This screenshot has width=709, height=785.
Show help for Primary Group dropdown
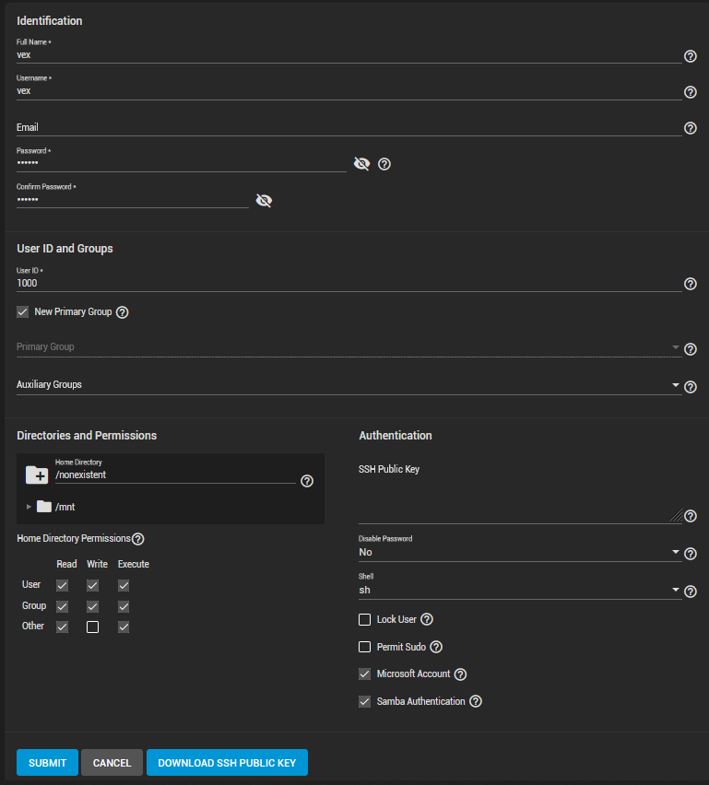pyautogui.click(x=690, y=349)
